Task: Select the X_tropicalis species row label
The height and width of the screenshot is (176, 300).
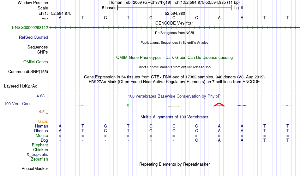Action: coord(37,155)
